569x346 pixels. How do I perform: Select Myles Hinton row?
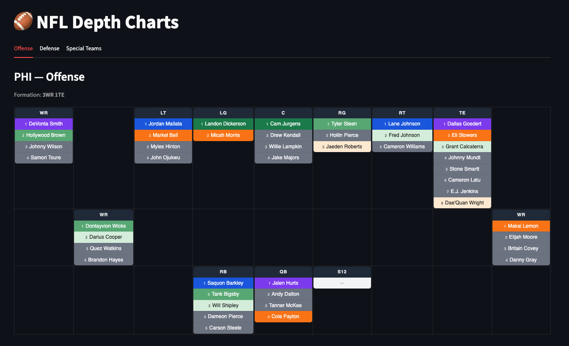coord(163,147)
